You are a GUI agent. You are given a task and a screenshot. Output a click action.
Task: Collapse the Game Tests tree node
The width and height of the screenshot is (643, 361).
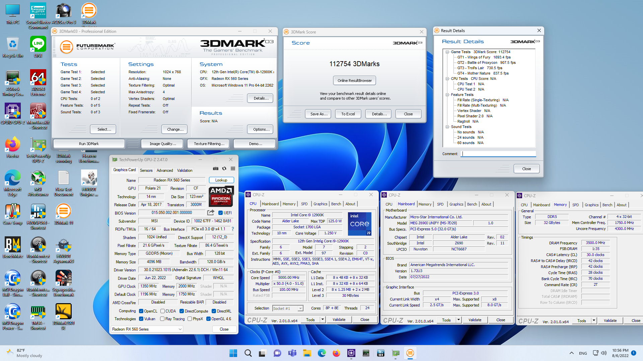point(447,52)
